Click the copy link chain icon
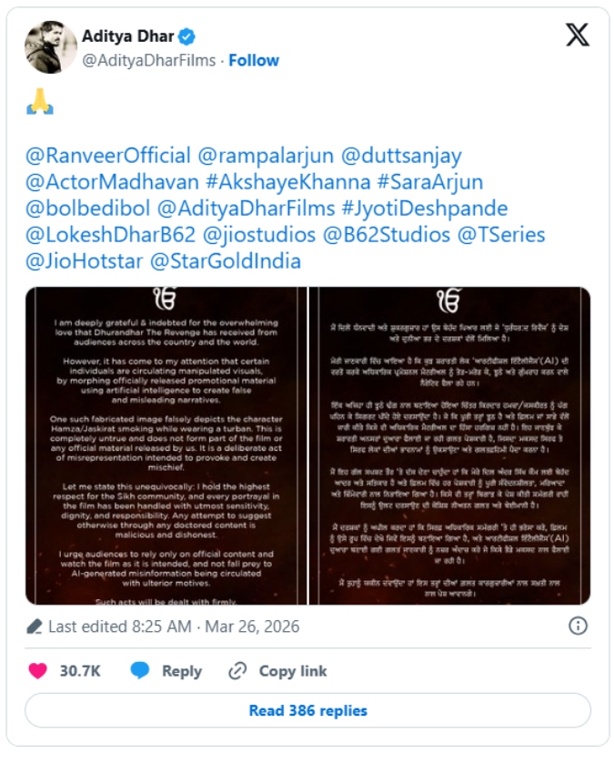The image size is (614, 774). (237, 671)
